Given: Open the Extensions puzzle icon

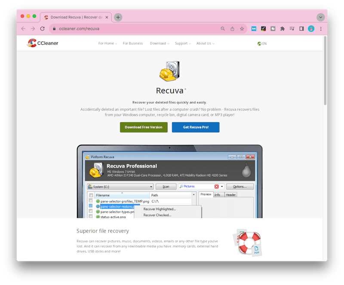Looking at the screenshot, I should point(283,29).
